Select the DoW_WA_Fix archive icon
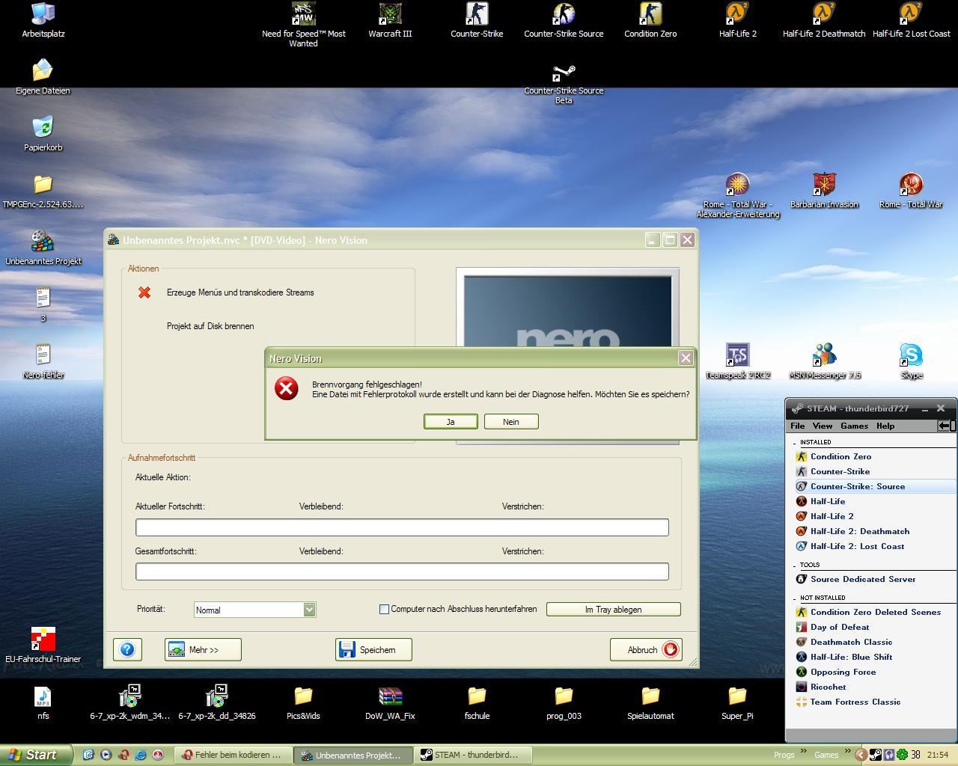The height and width of the screenshot is (766, 958). pyautogui.click(x=390, y=696)
